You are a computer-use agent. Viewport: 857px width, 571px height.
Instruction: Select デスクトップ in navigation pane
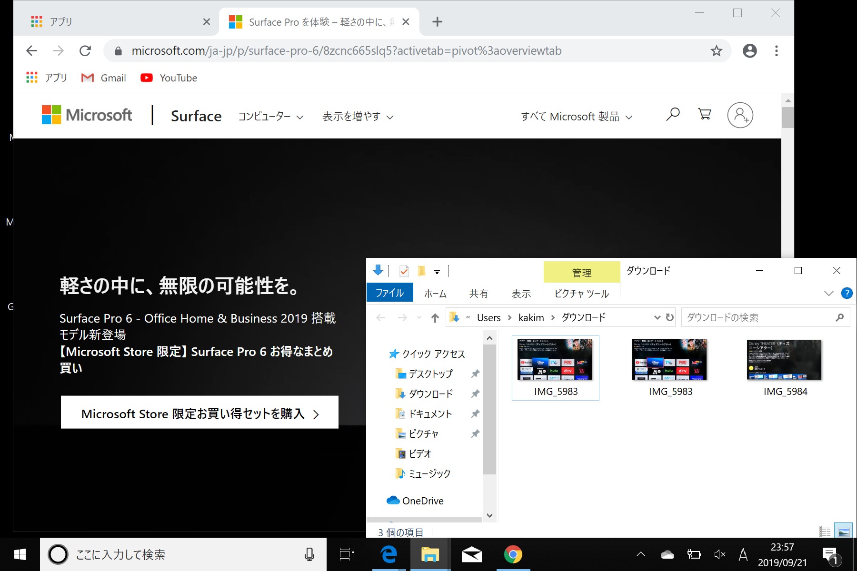(x=425, y=374)
